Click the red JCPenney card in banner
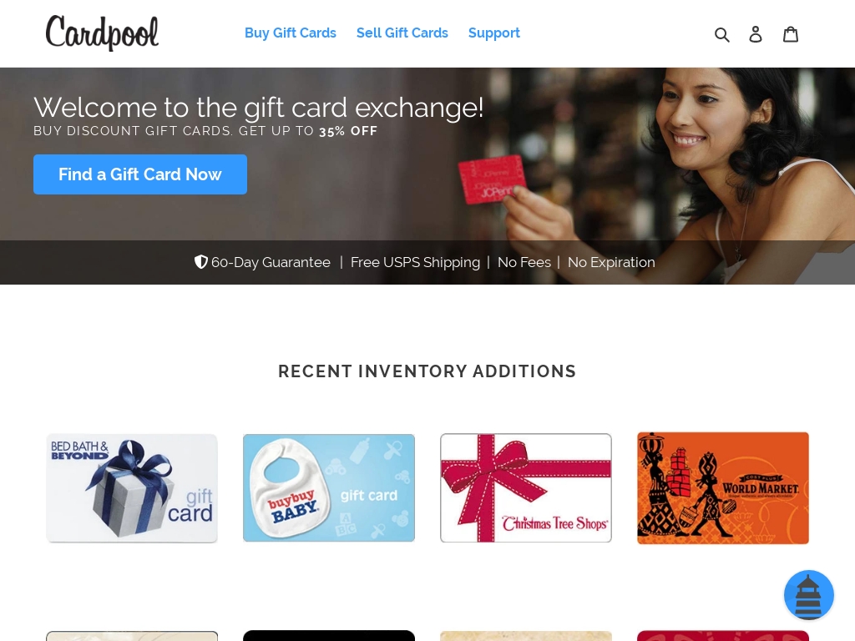Image resolution: width=855 pixels, height=641 pixels. [492, 179]
